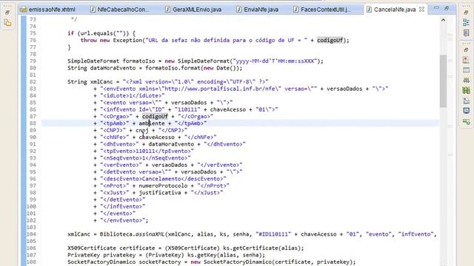The height and width of the screenshot is (266, 474).
Task: Click the line number 88 in gutter
Action: (x=33, y=123)
